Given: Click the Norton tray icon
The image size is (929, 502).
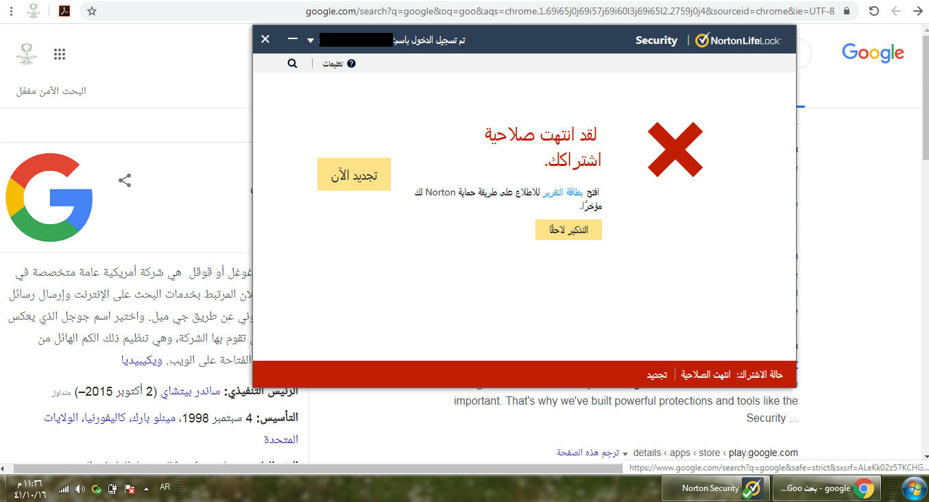Looking at the screenshot, I should point(97,489).
